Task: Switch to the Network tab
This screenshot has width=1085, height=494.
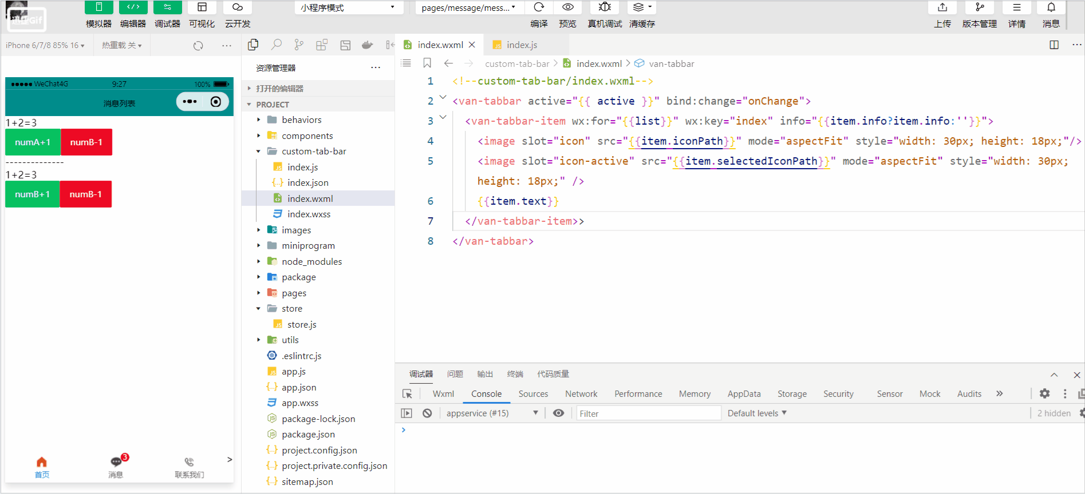Action: (581, 393)
